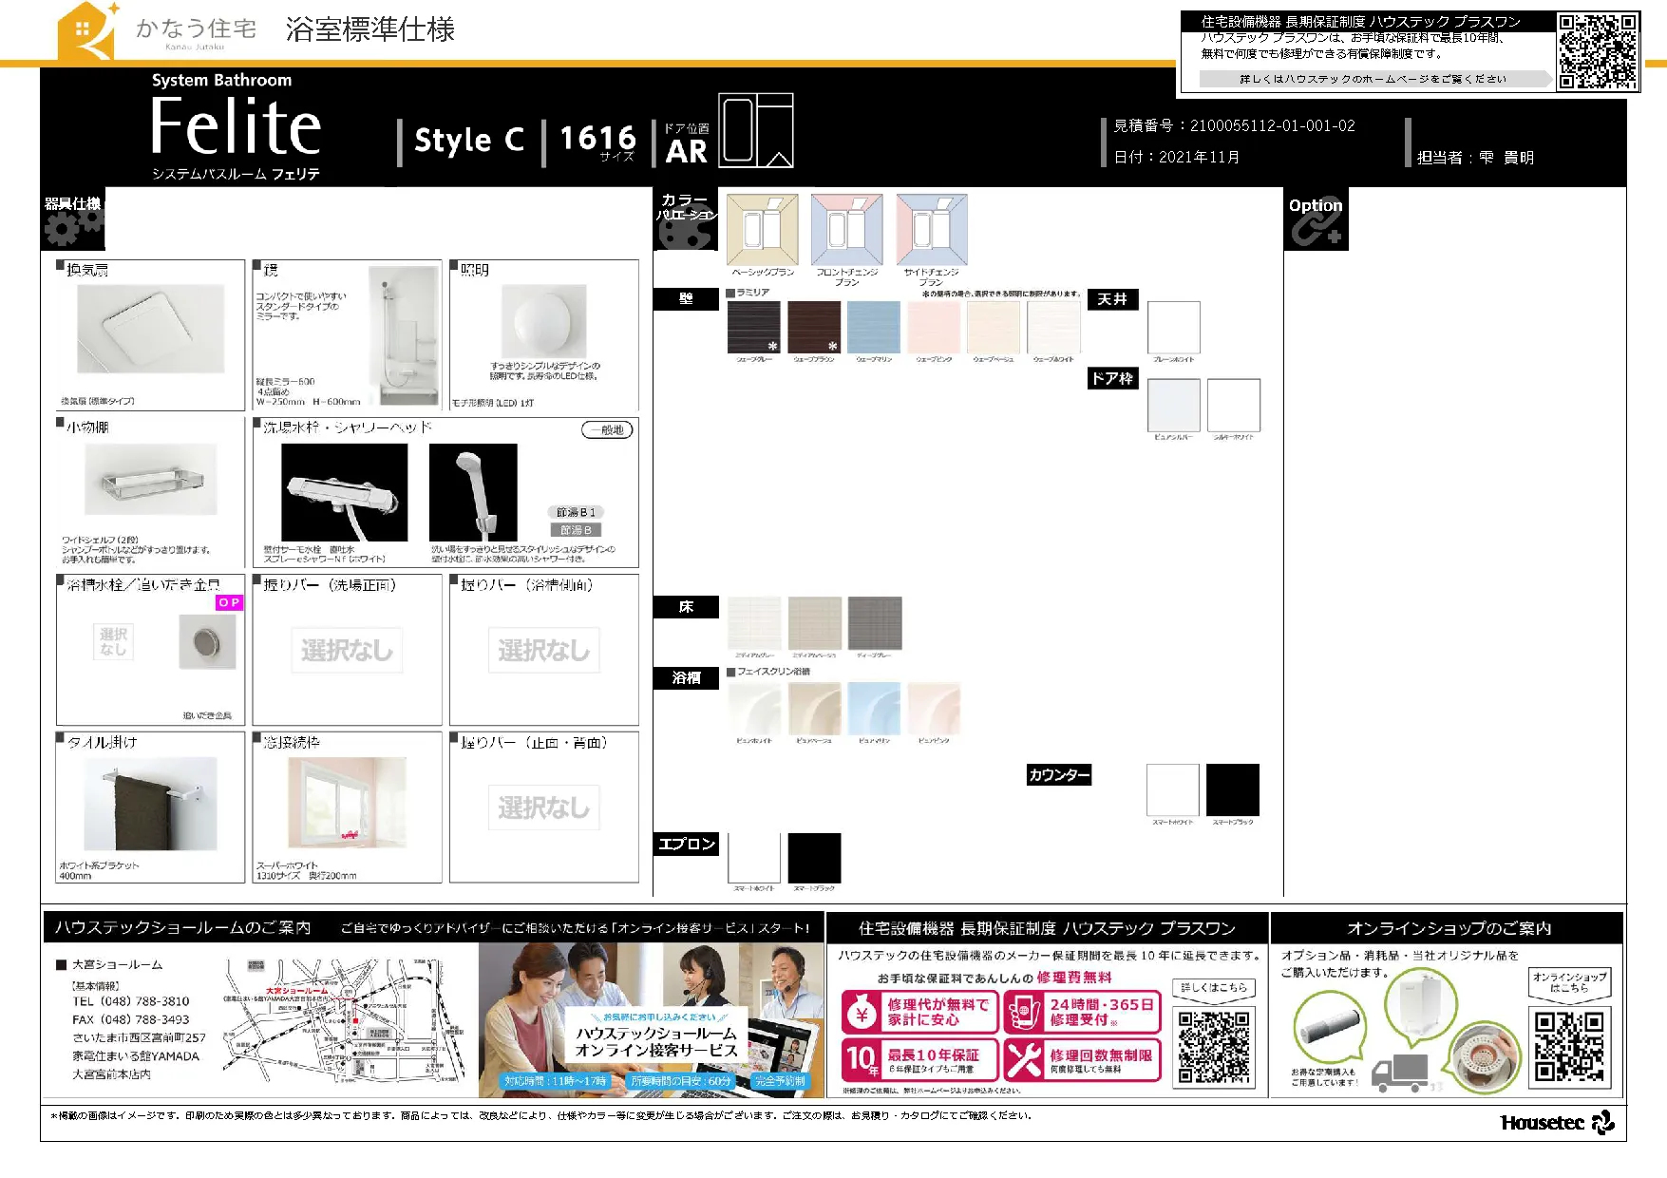Click the 選択なし box under 握りバー(浴槽側面)
The image size is (1667, 1178).
(543, 650)
